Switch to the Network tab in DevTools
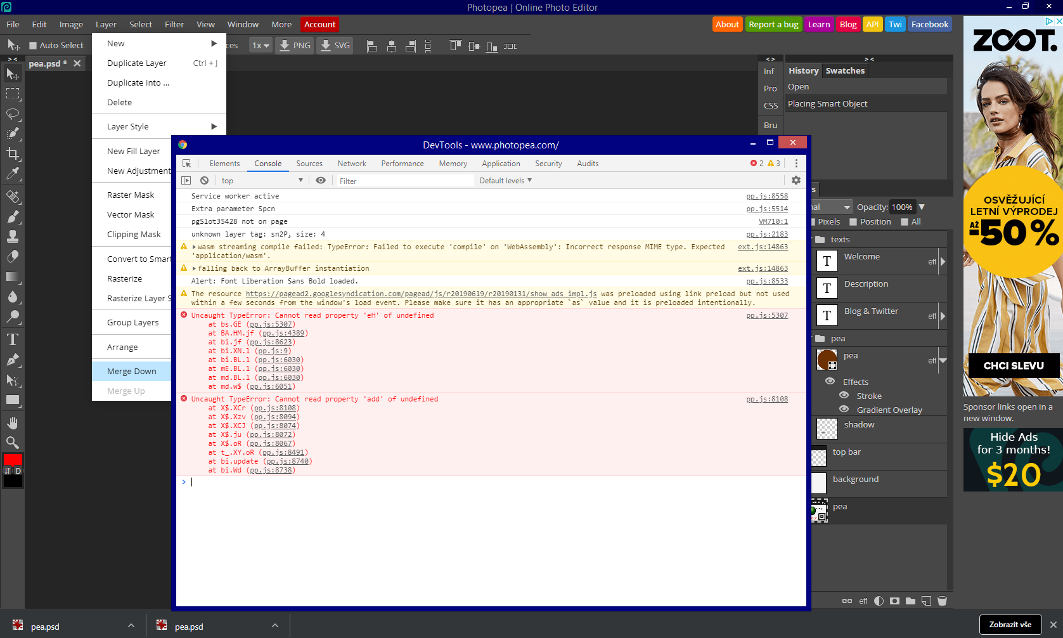 coord(352,163)
